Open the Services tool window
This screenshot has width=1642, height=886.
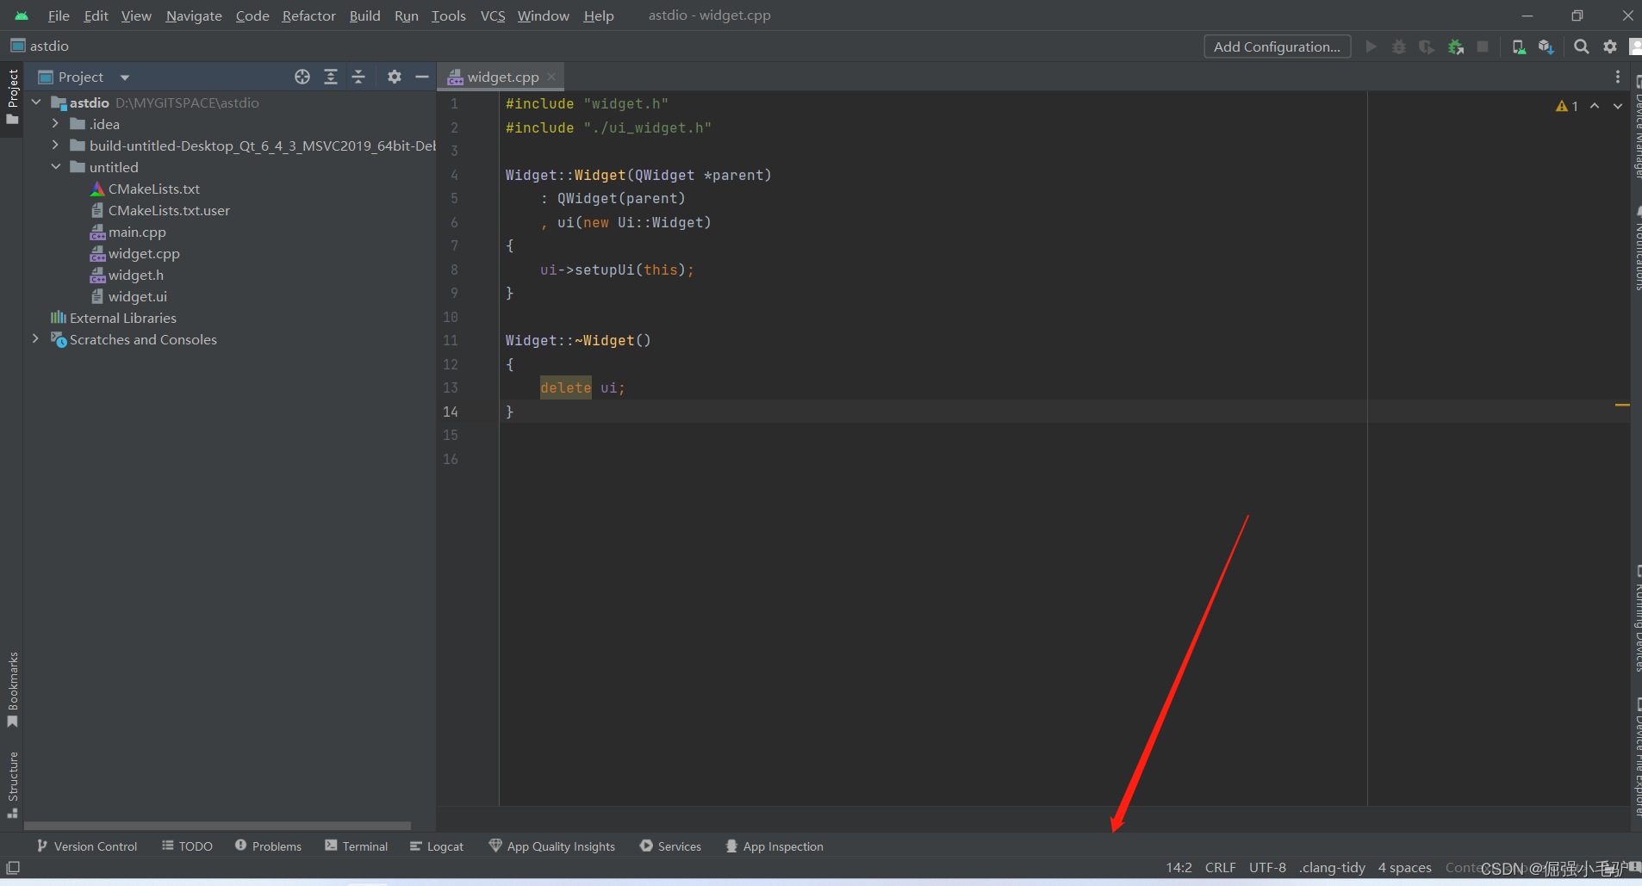click(671, 846)
